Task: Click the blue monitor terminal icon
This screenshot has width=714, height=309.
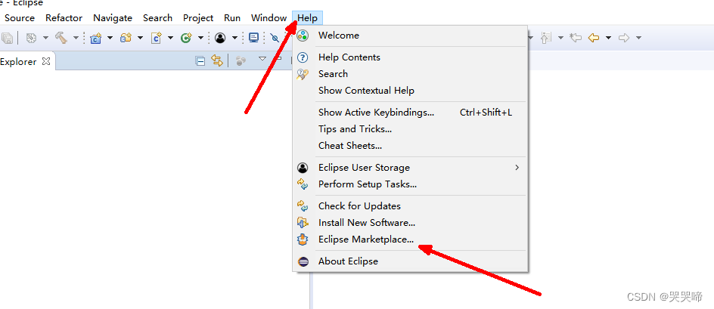Action: click(253, 38)
